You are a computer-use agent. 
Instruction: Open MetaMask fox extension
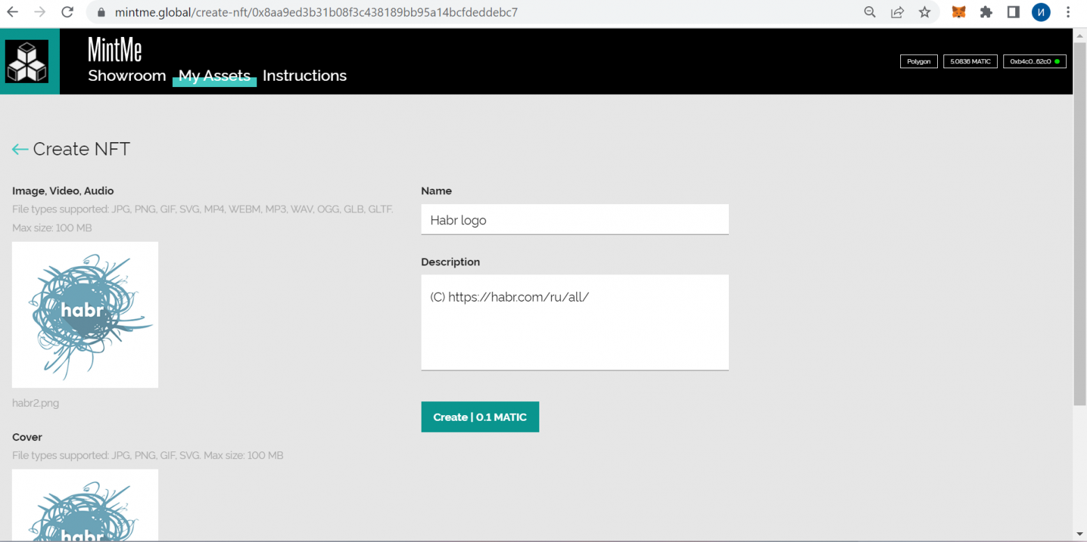(x=959, y=12)
